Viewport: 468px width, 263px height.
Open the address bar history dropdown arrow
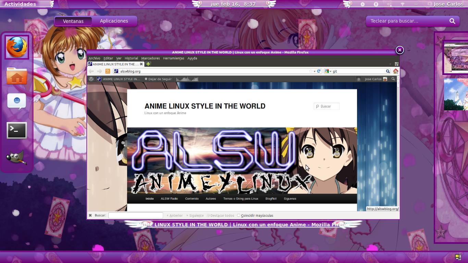point(315,71)
